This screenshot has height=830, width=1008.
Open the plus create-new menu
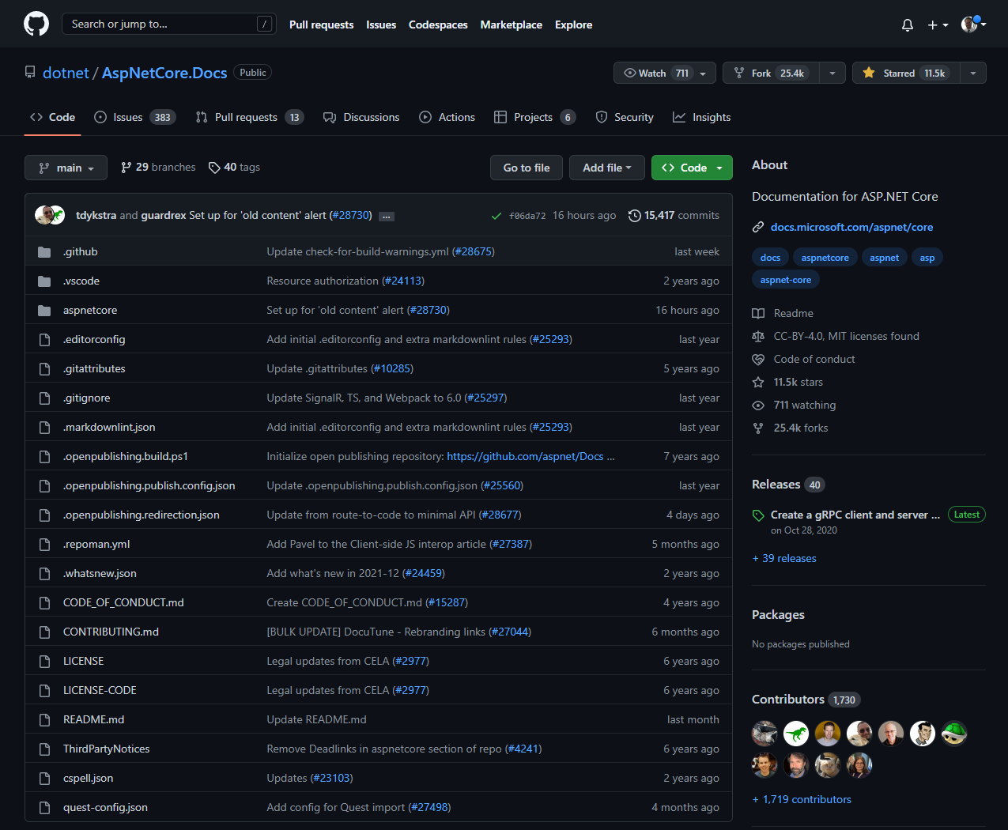[x=938, y=25]
